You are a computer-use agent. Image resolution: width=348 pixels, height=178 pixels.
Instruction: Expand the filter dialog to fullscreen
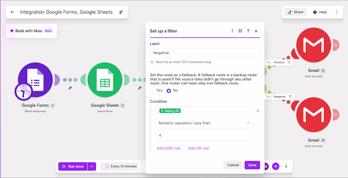(240, 31)
